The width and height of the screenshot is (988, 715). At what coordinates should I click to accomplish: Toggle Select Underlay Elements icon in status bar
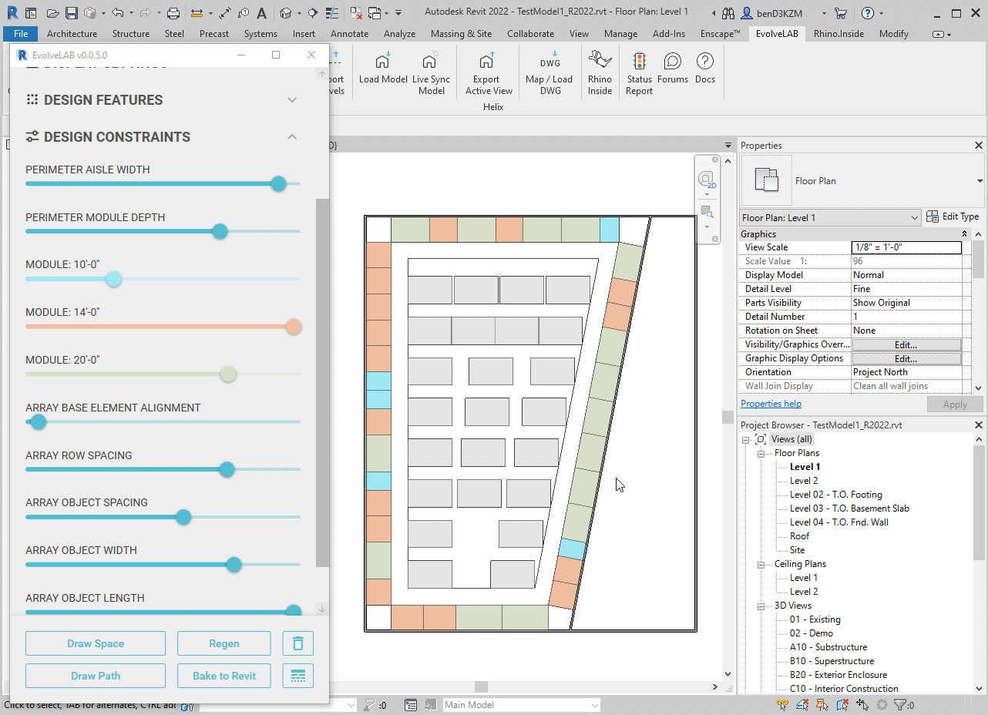coord(803,705)
